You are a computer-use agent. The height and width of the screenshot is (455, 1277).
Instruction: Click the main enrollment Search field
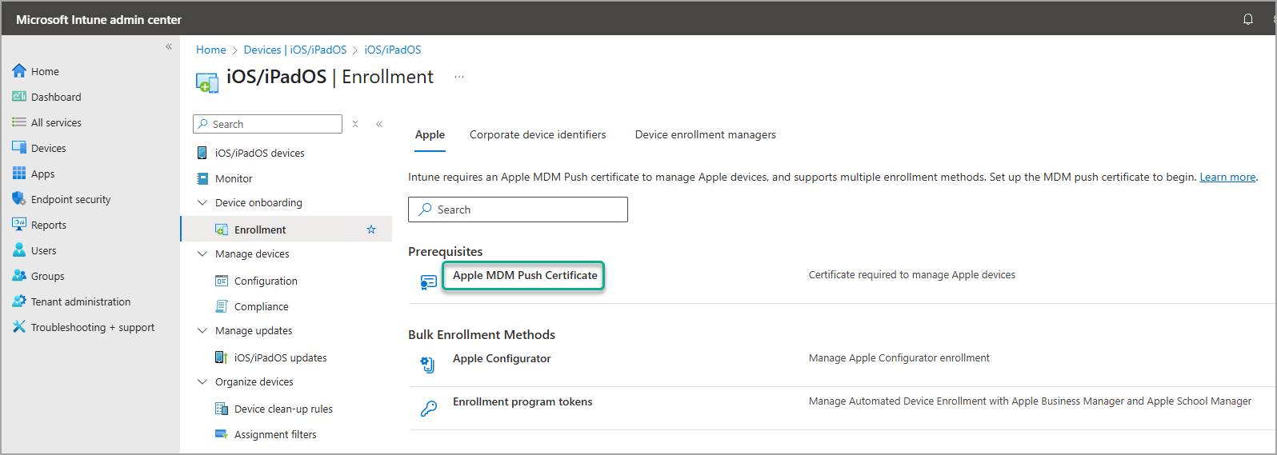tap(518, 210)
